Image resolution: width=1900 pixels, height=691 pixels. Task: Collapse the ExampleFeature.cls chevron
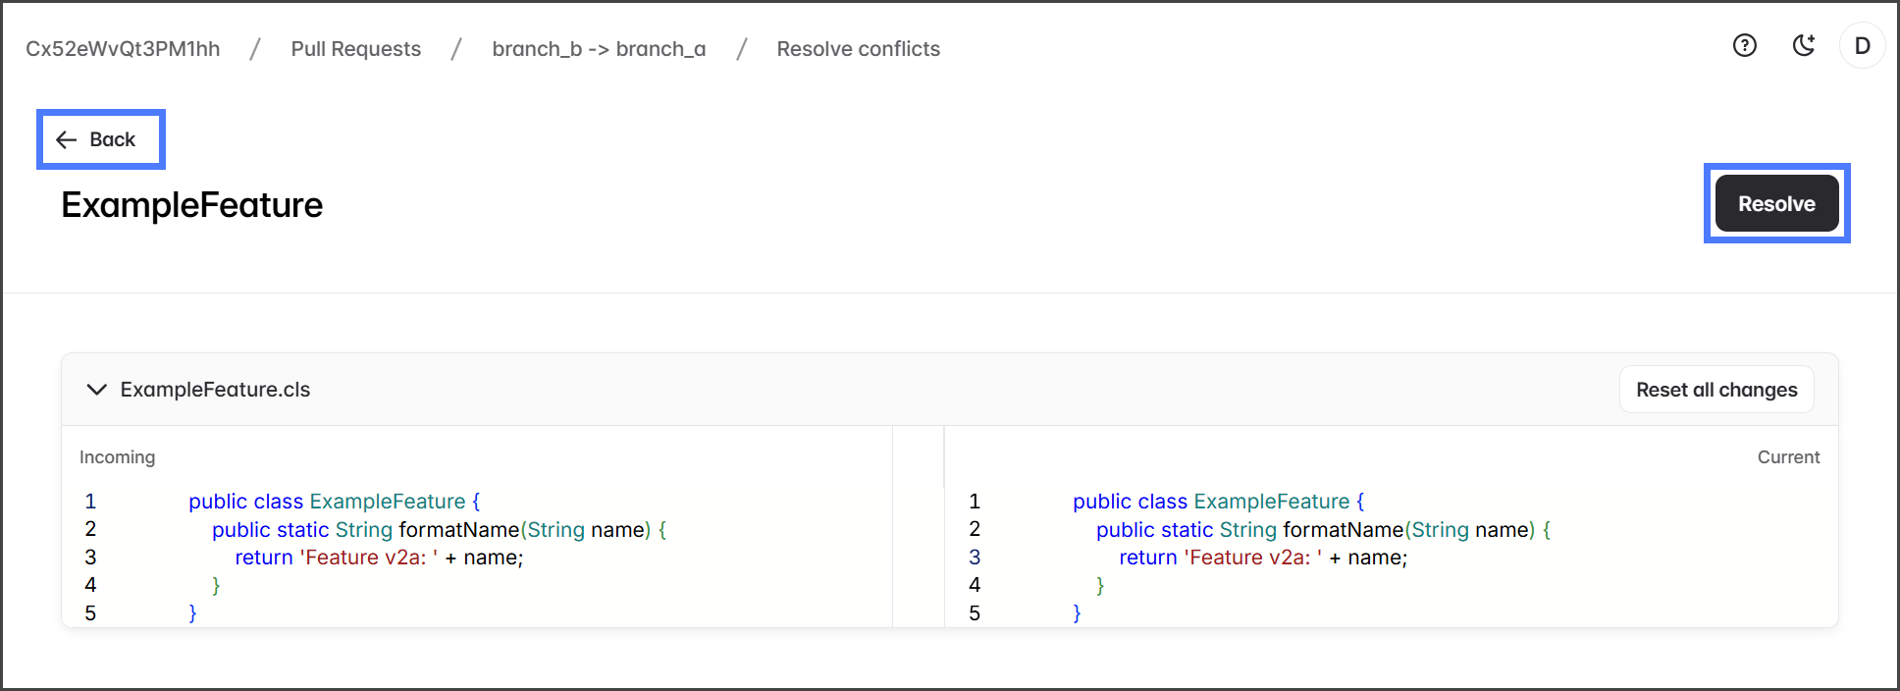tap(96, 390)
